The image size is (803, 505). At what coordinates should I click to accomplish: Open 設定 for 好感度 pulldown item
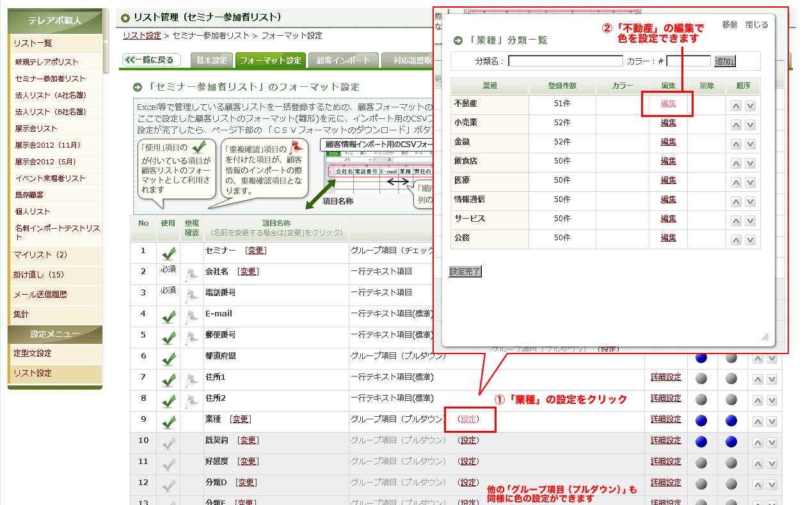point(468,462)
